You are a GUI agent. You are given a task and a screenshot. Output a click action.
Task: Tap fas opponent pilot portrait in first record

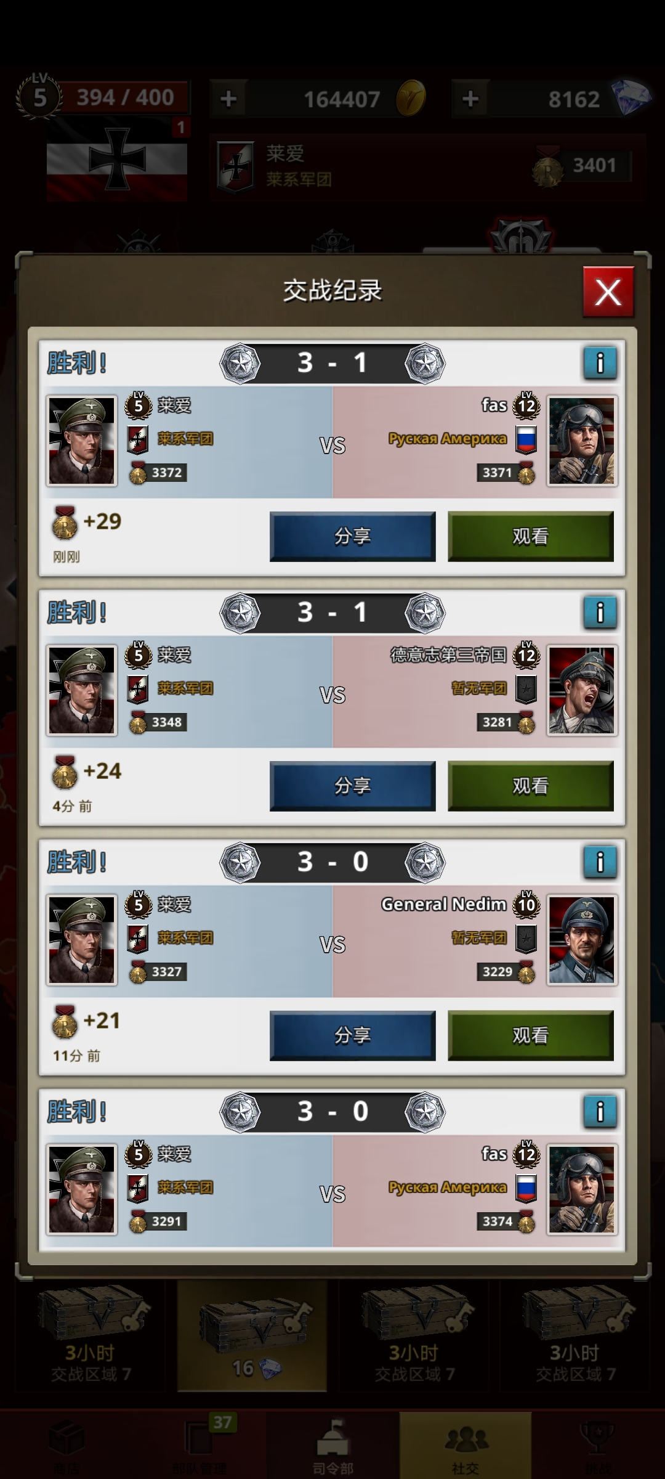[582, 441]
